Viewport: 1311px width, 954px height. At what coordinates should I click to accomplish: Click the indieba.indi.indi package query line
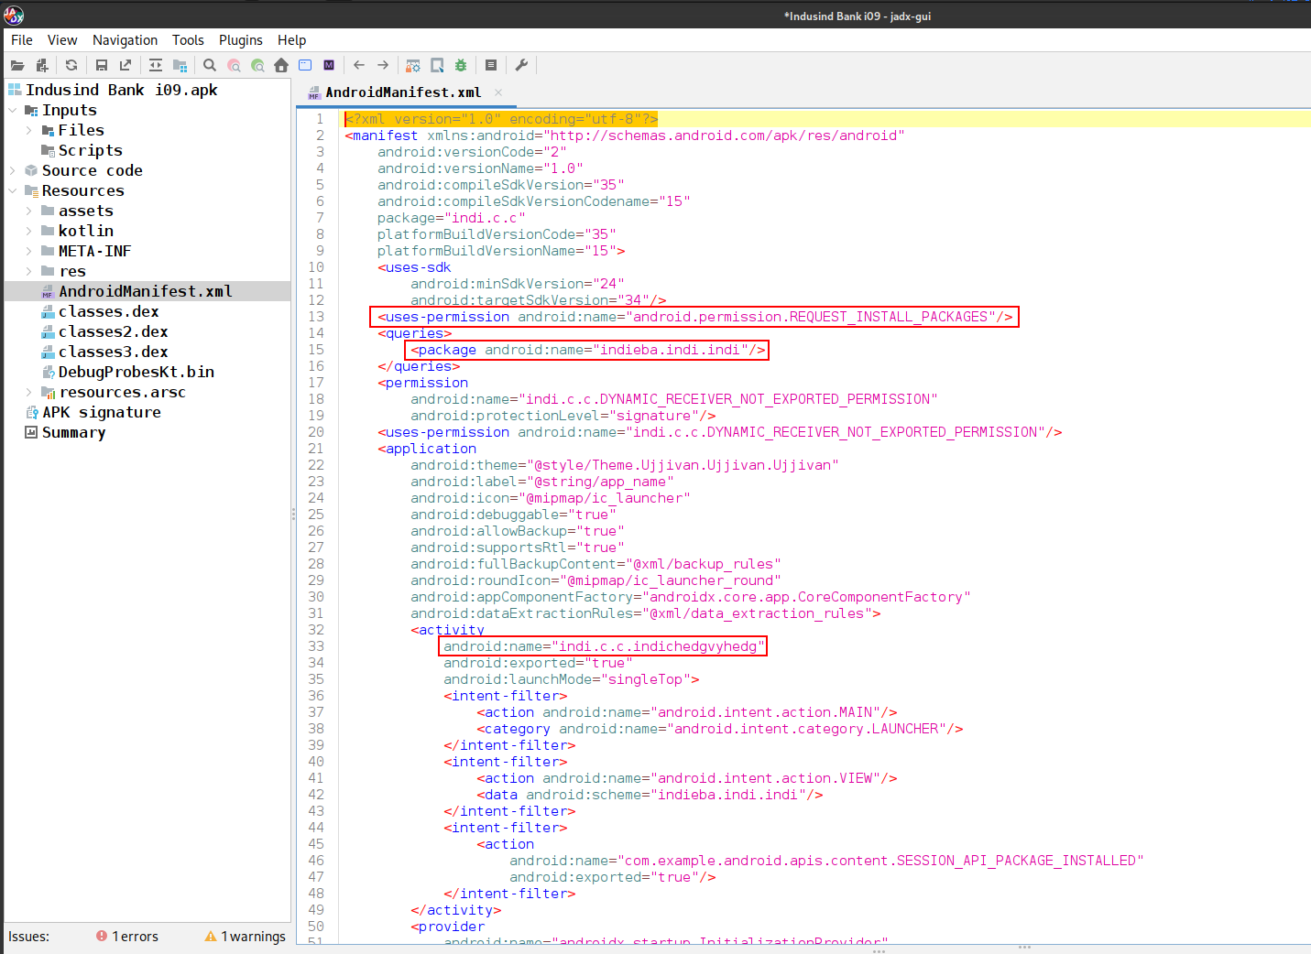588,350
